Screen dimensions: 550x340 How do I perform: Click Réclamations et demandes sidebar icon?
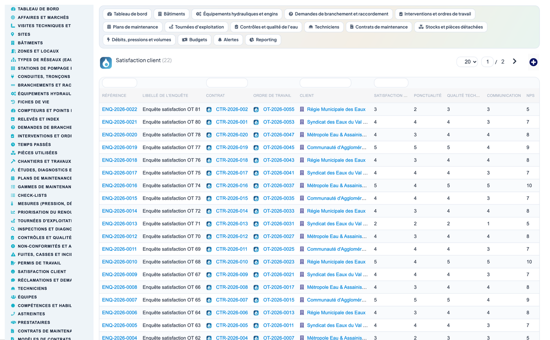click(x=13, y=280)
